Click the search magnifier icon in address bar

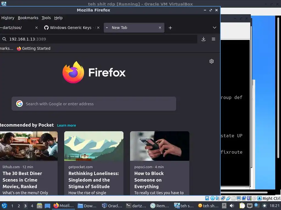[4, 39]
